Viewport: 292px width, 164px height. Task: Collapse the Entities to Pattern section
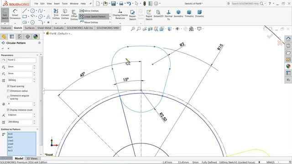click(37, 129)
